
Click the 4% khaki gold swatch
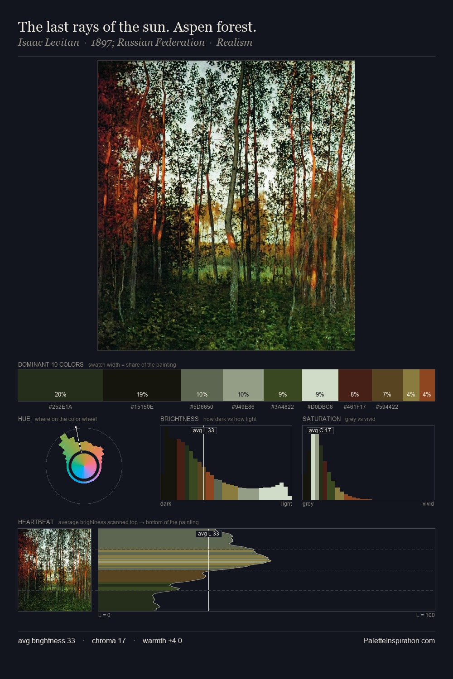coord(411,385)
